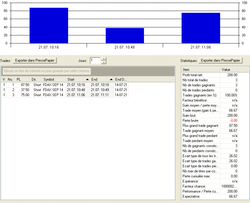This screenshot has height=203, width=250.
Task: Sort by the End column sort arrow
Action: tap(111, 79)
